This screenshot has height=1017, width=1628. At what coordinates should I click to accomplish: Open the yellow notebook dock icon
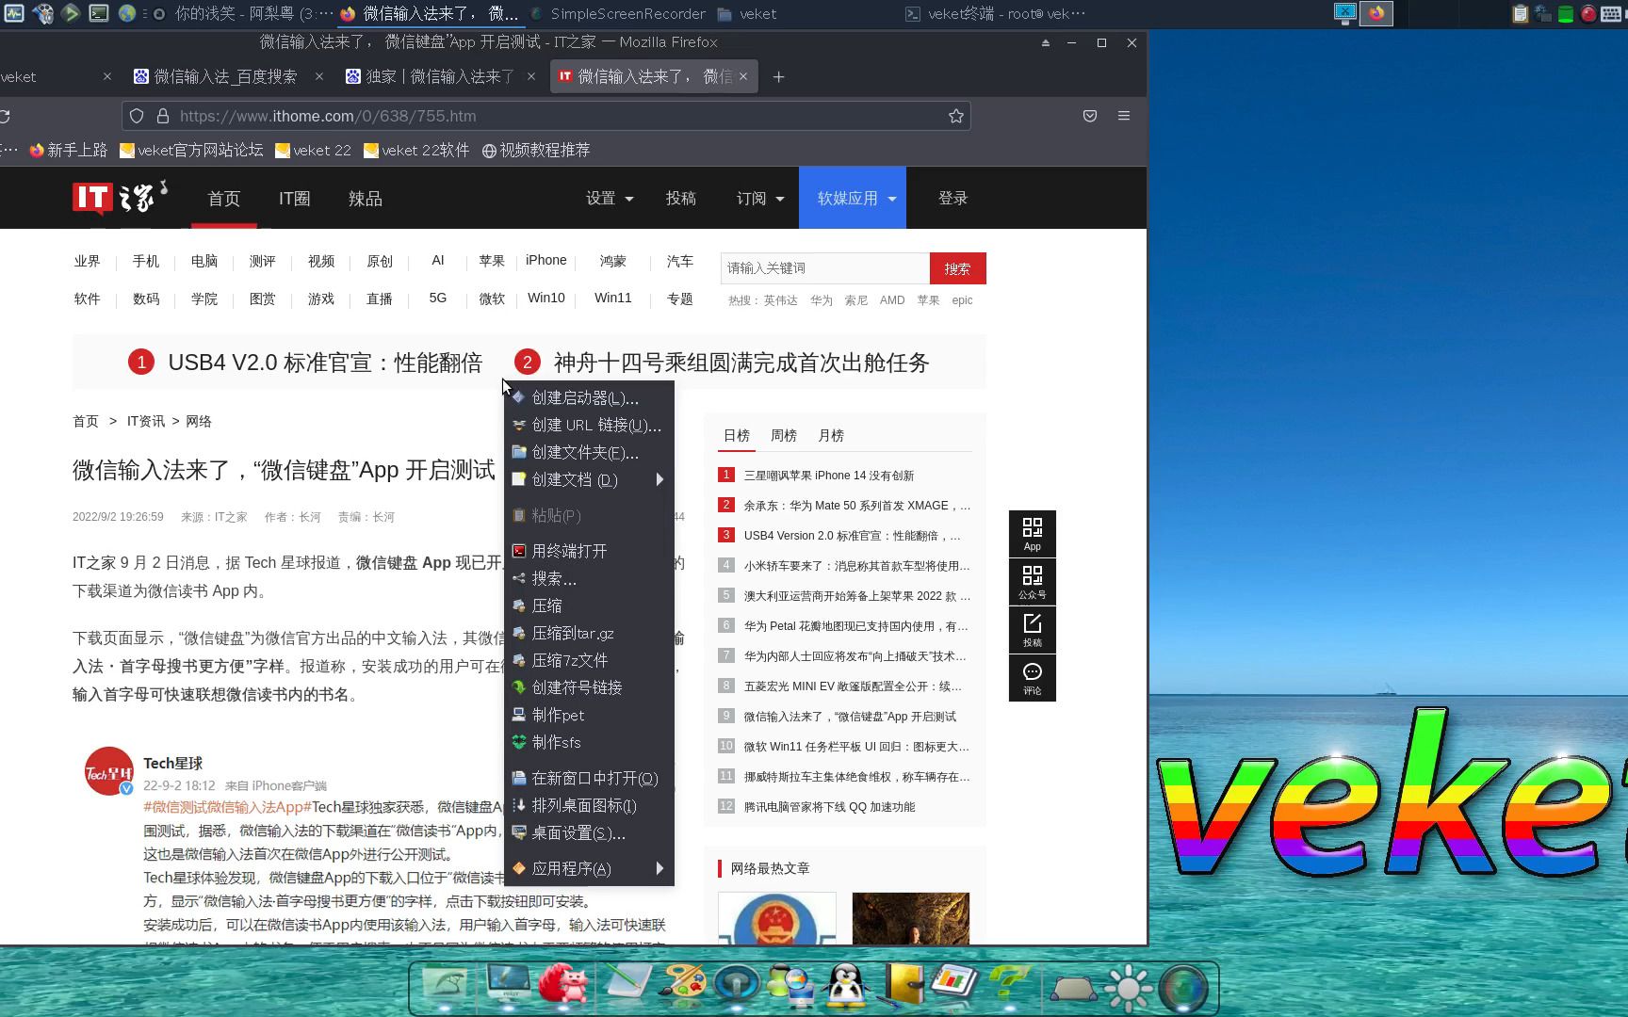(x=903, y=986)
